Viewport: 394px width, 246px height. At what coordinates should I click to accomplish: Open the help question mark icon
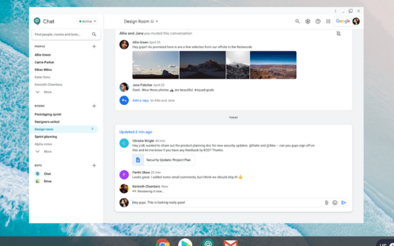coord(318,22)
